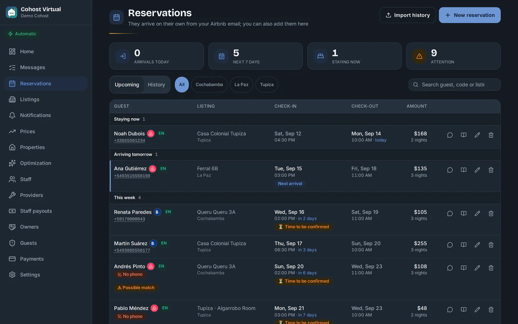Click Booking badge next to Renata Paredes
This screenshot has width=518, height=324.
click(x=158, y=212)
